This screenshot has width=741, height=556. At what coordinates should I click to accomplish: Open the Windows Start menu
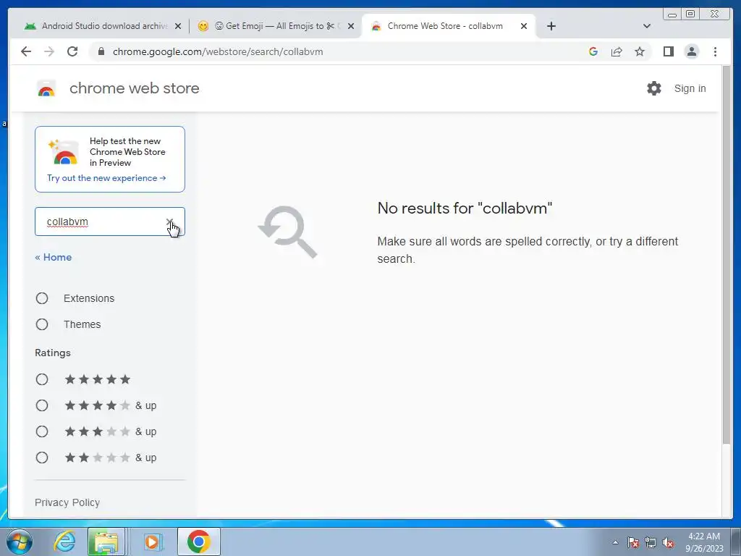click(x=20, y=542)
